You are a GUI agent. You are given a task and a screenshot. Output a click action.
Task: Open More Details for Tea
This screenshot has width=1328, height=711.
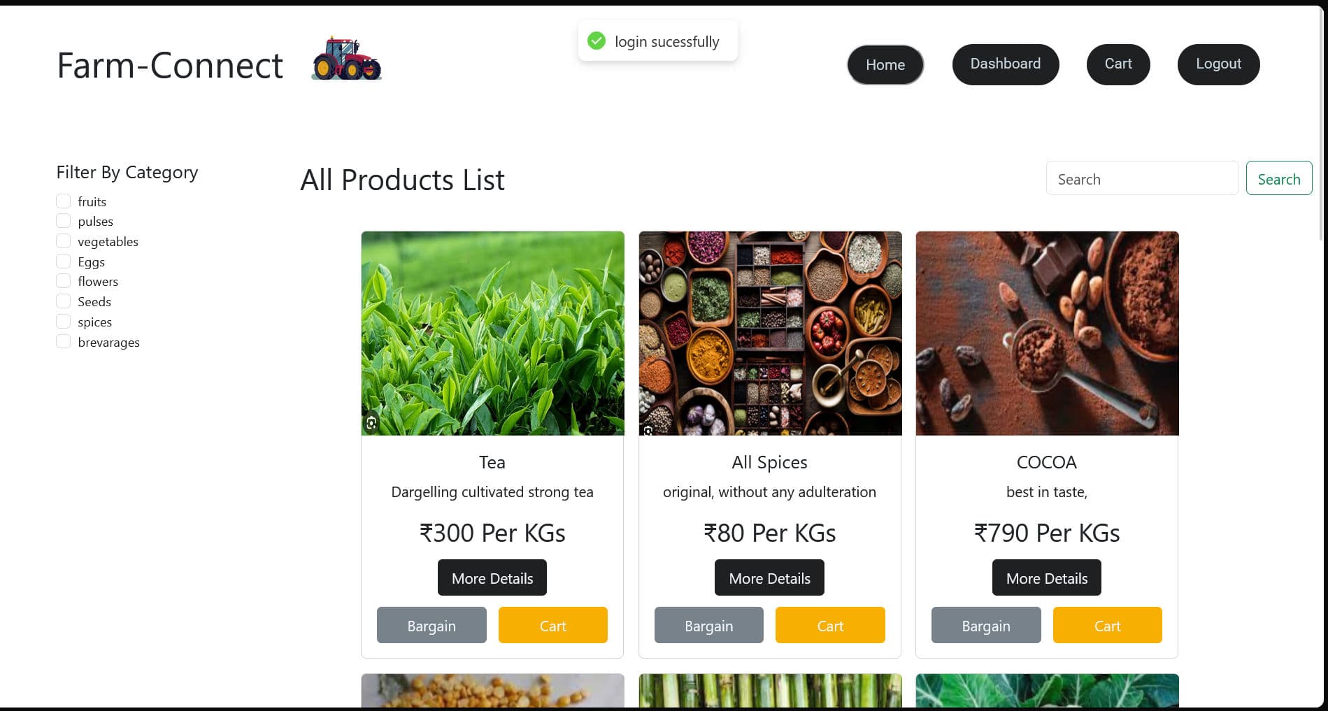point(492,577)
